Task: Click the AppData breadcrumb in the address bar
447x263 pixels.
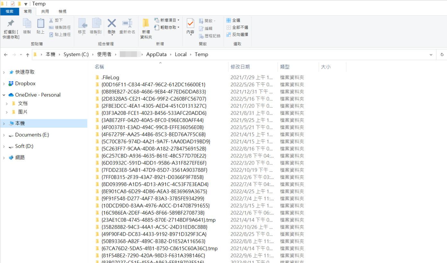Action: [156, 54]
